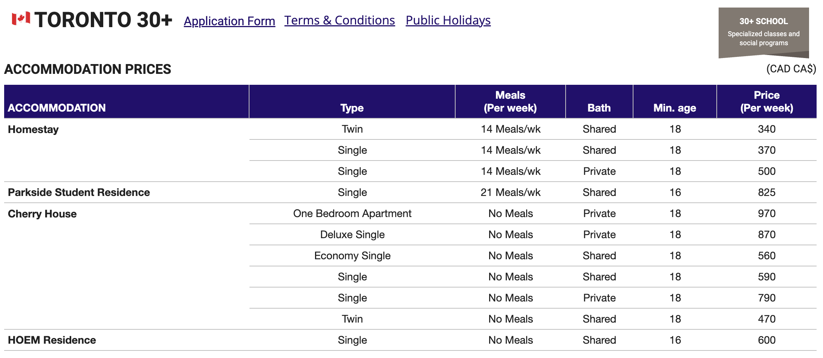Click the Deluxe Single type cell
The height and width of the screenshot is (358, 823).
352,234
